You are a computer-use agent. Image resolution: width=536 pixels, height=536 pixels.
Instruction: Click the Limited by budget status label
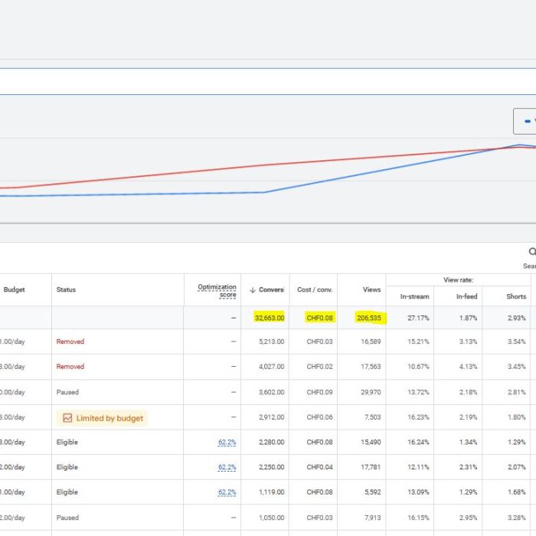(109, 418)
